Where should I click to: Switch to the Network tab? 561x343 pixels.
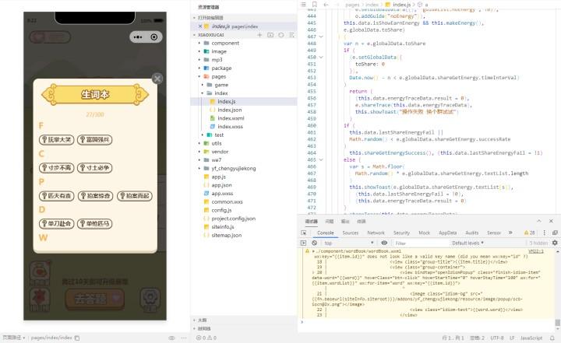[376, 233]
